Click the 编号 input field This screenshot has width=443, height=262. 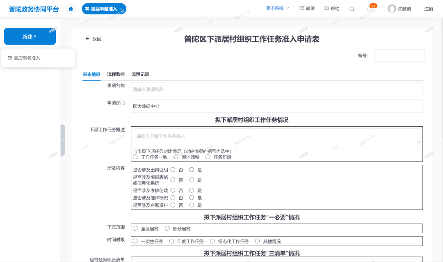click(x=399, y=55)
